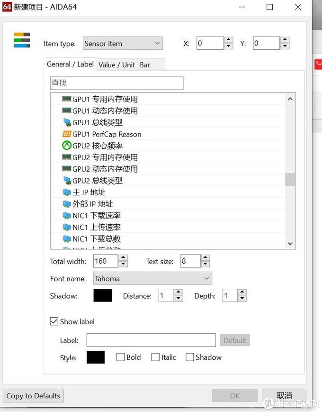Image resolution: width=322 pixels, height=412 pixels.
Task: Click network icon beside NIC1 下载速率
Action: click(67, 216)
